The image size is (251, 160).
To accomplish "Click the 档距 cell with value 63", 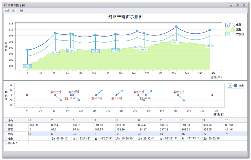I will pyautogui.click(x=61, y=134).
